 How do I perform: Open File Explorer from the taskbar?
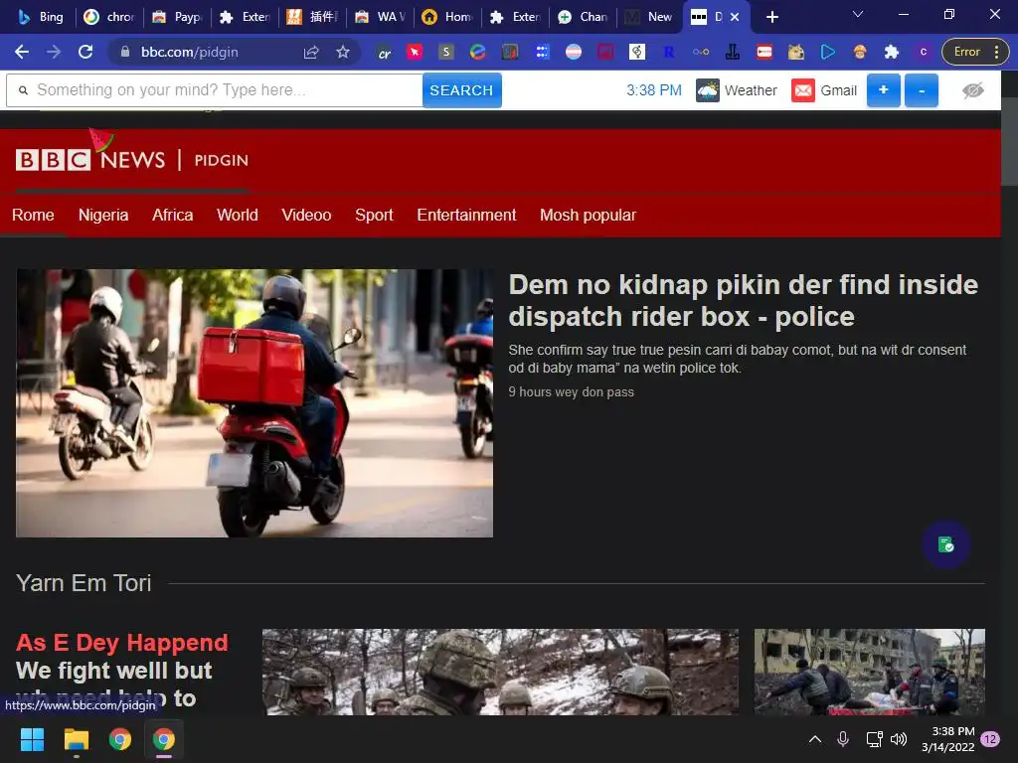coord(76,739)
